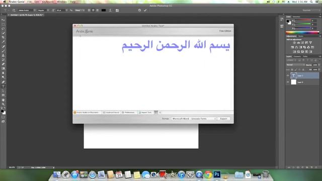This screenshot has width=322, height=181.
Task: Switch to the Swatches tab
Action: (x=296, y=17)
